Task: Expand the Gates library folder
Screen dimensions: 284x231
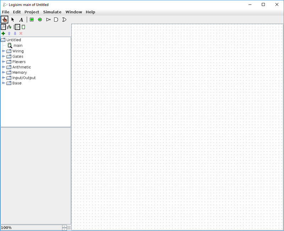Action: (4, 57)
